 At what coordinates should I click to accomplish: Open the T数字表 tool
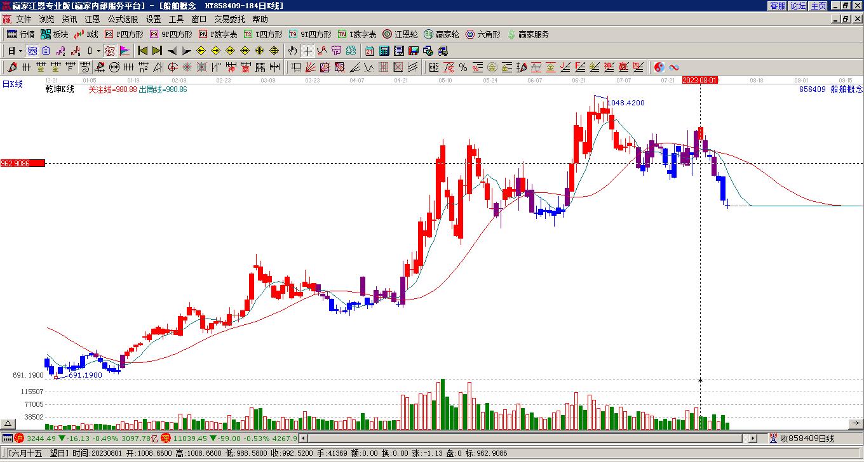pyautogui.click(x=358, y=34)
